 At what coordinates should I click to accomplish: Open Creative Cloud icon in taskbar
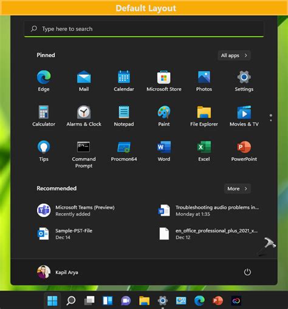coord(236,301)
